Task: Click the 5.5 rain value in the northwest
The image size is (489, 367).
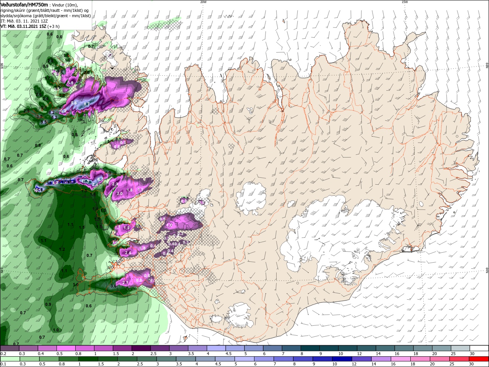Action: tap(44, 122)
